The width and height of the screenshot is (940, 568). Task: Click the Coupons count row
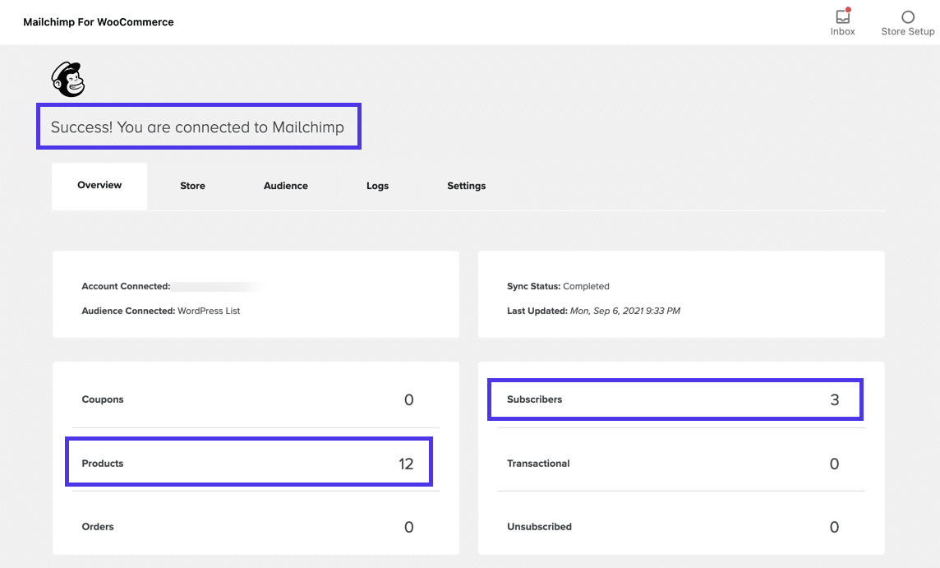coord(247,399)
